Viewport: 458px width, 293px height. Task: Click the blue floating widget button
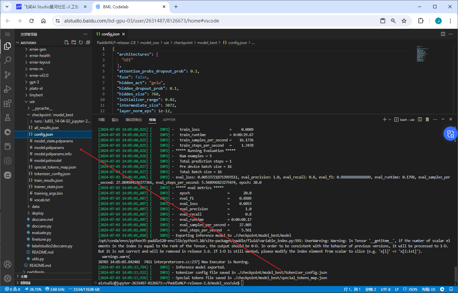point(450,134)
